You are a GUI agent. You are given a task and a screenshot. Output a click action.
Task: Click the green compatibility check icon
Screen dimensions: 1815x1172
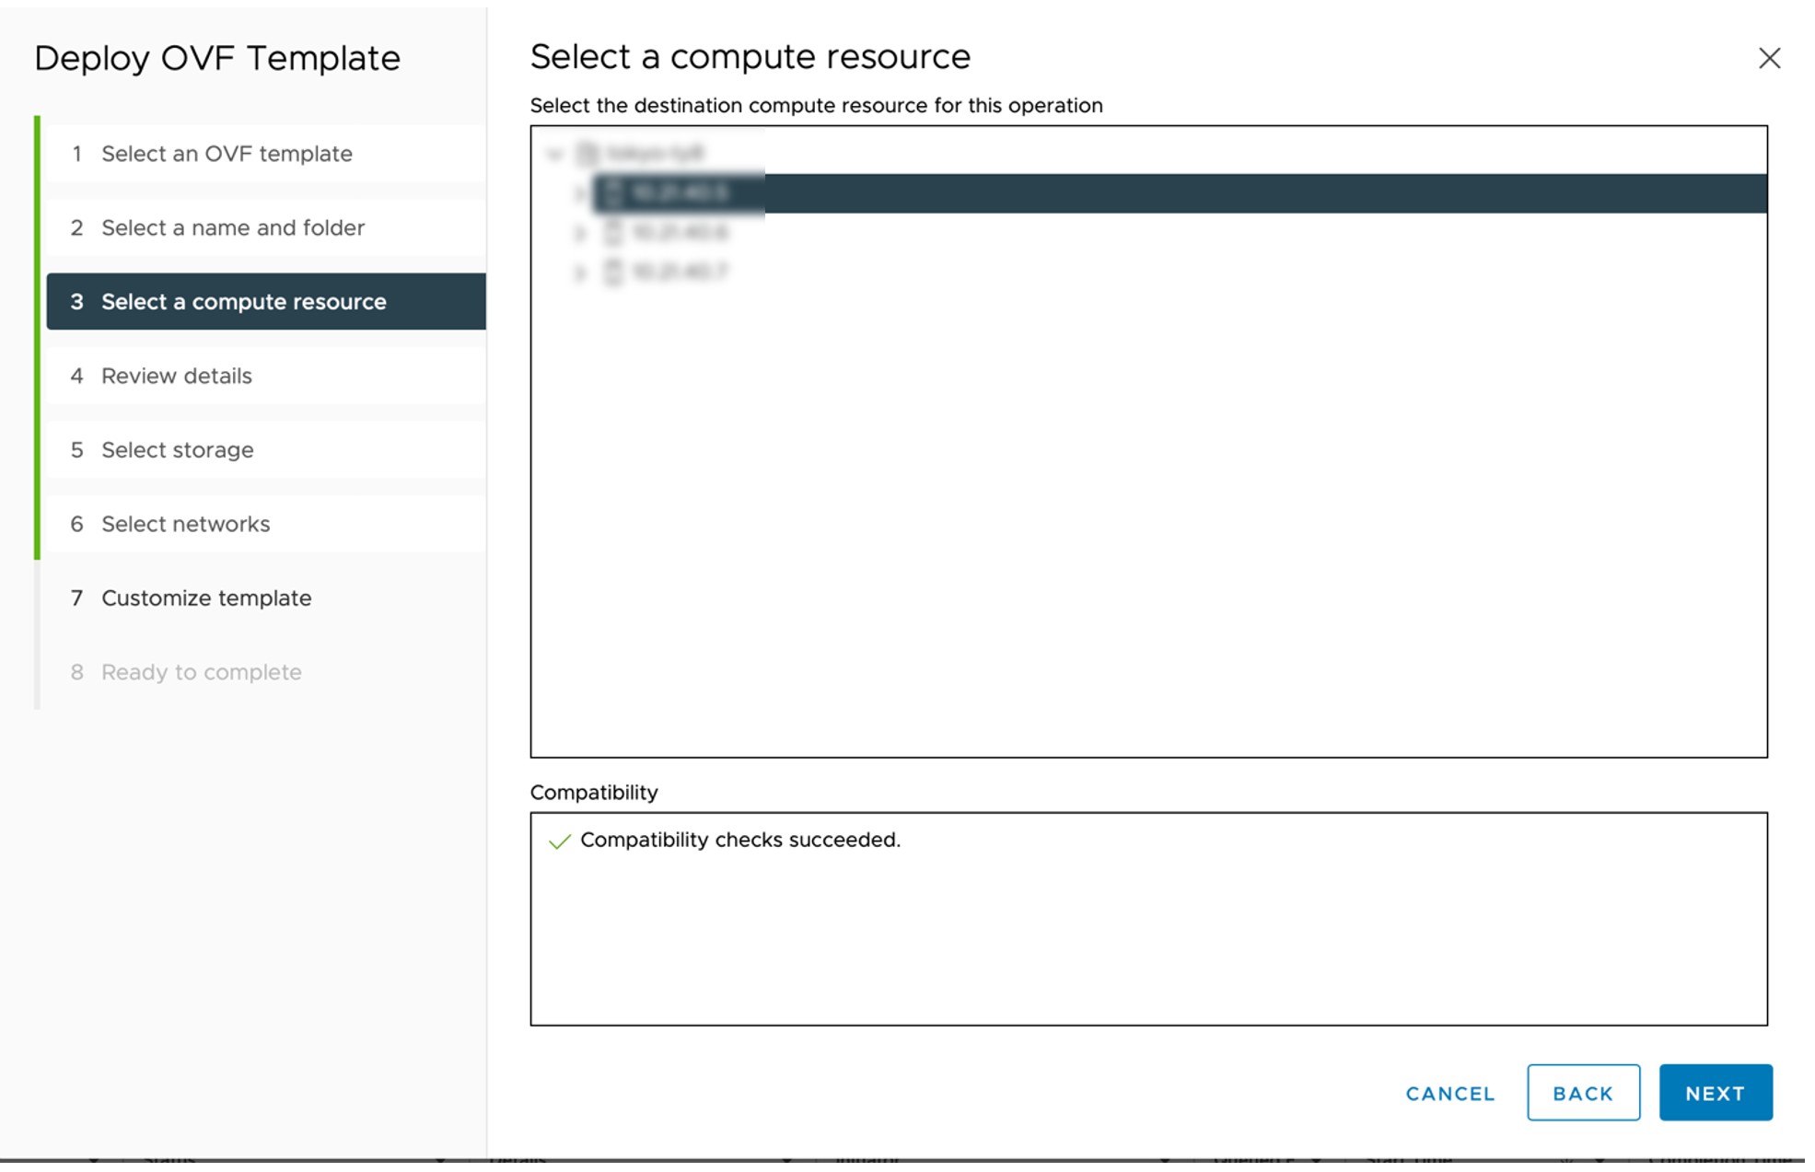[560, 841]
